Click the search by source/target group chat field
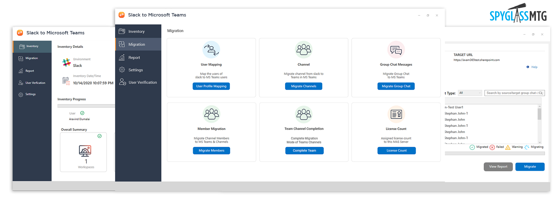 (x=514, y=93)
